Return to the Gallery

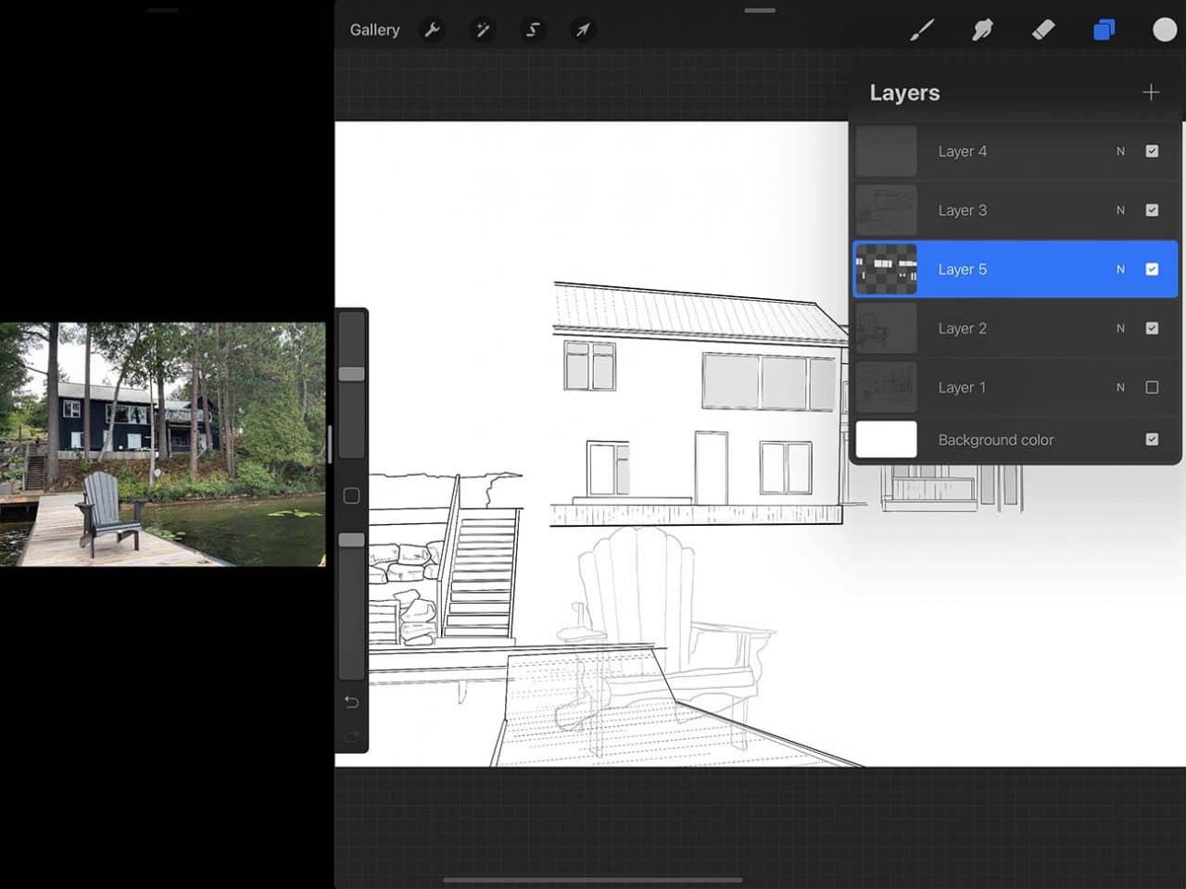[374, 30]
